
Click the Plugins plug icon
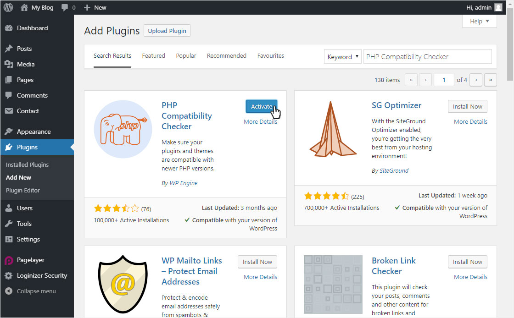pyautogui.click(x=9, y=147)
